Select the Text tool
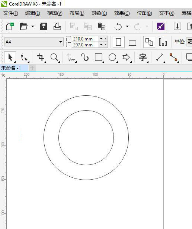Screen dimensions: 192x229 143,57
